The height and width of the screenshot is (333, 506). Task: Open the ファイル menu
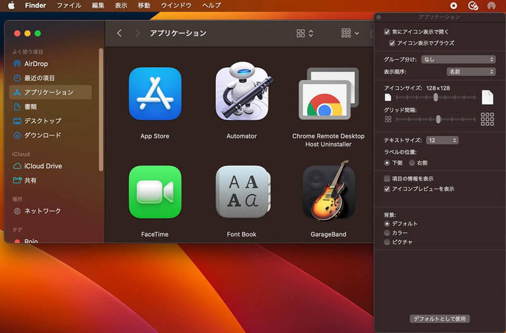[x=69, y=6]
